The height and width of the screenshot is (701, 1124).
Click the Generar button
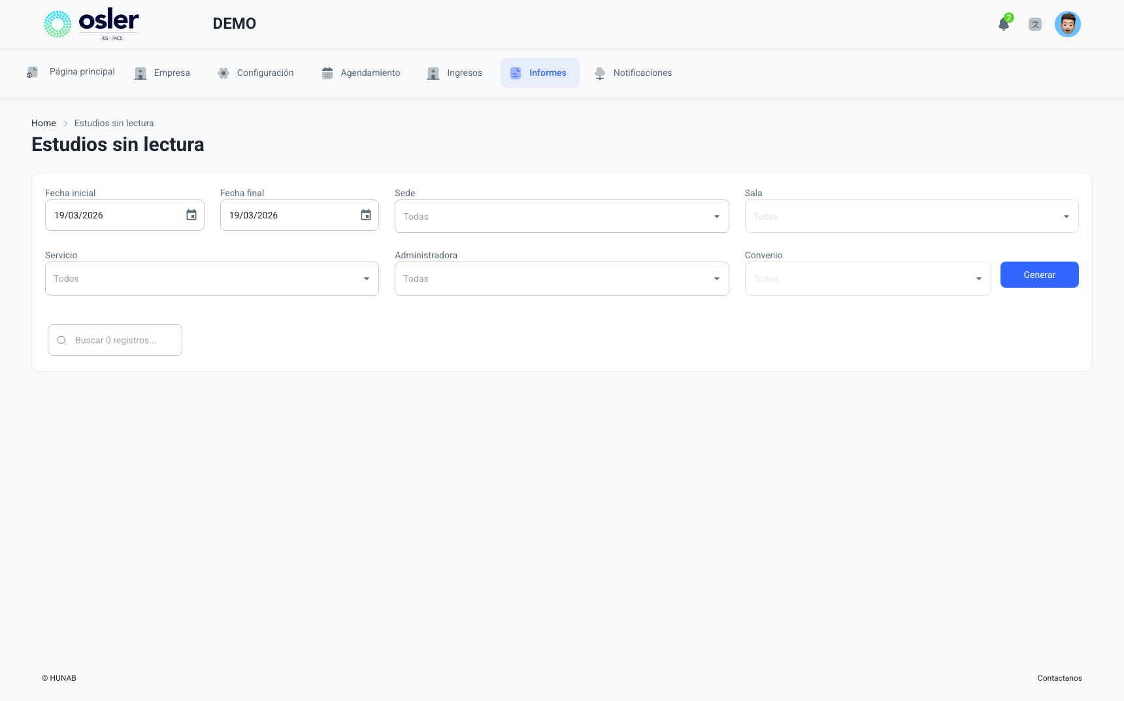(1039, 275)
